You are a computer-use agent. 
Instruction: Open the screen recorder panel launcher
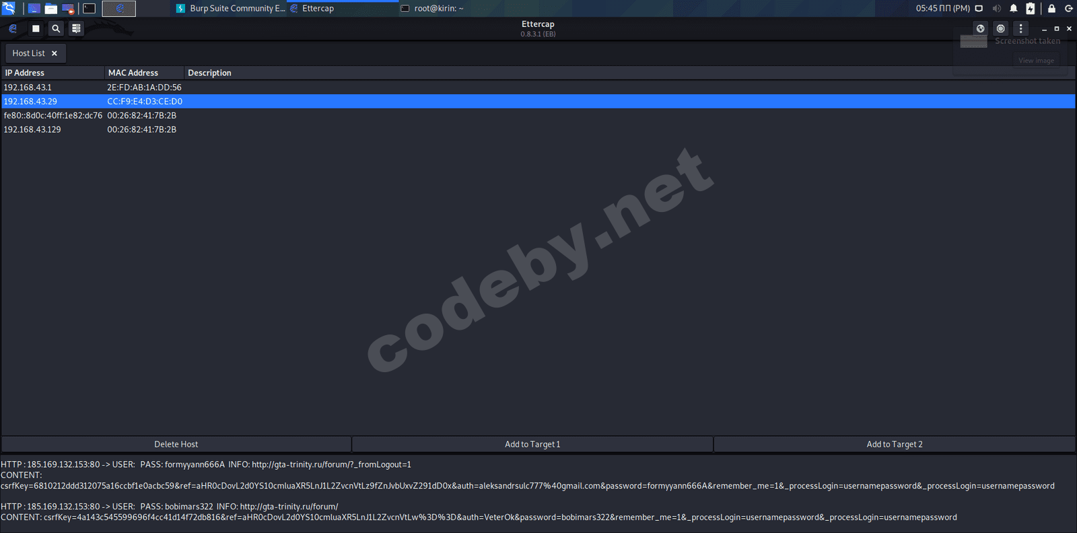coord(69,8)
